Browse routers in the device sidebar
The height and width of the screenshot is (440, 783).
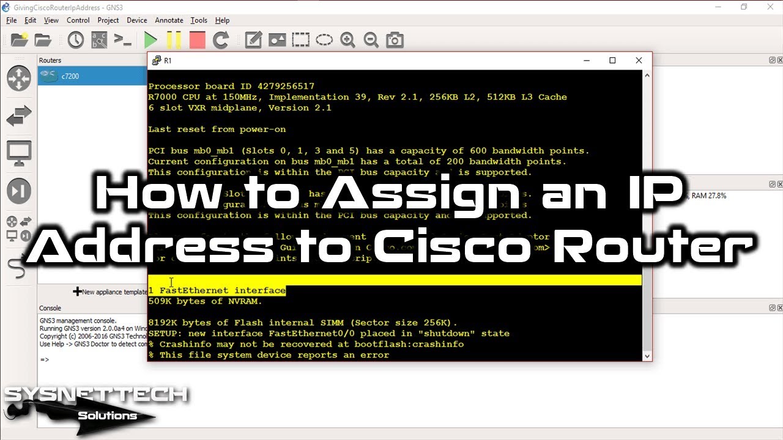[19, 79]
